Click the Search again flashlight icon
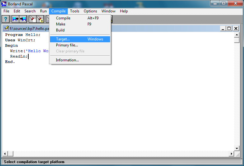This screenshot has width=244, height=166. [x=40, y=19]
